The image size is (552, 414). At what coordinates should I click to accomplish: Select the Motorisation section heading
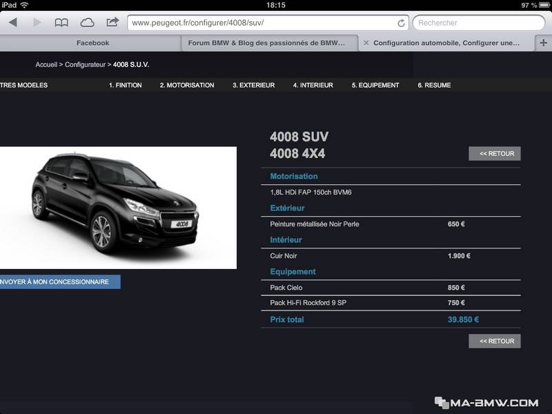294,177
